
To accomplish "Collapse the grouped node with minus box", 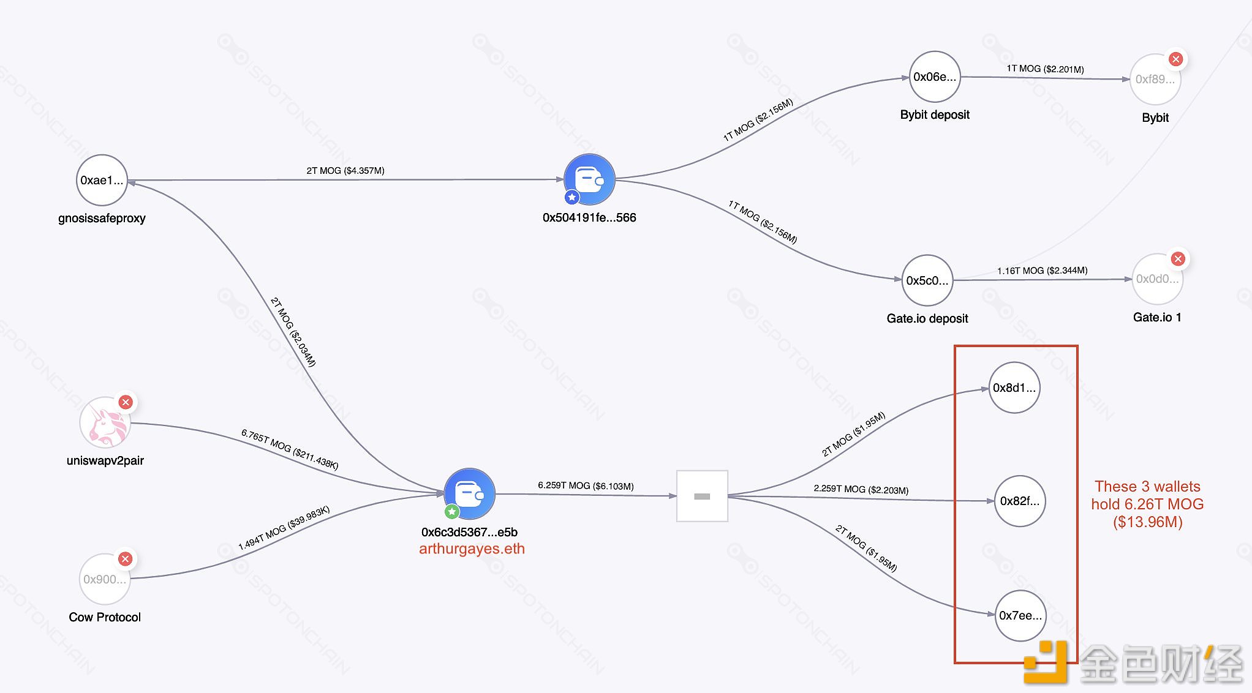I will pos(702,496).
